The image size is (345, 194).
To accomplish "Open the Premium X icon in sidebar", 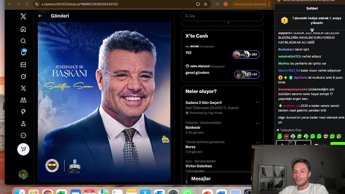I will [x=23, y=88].
